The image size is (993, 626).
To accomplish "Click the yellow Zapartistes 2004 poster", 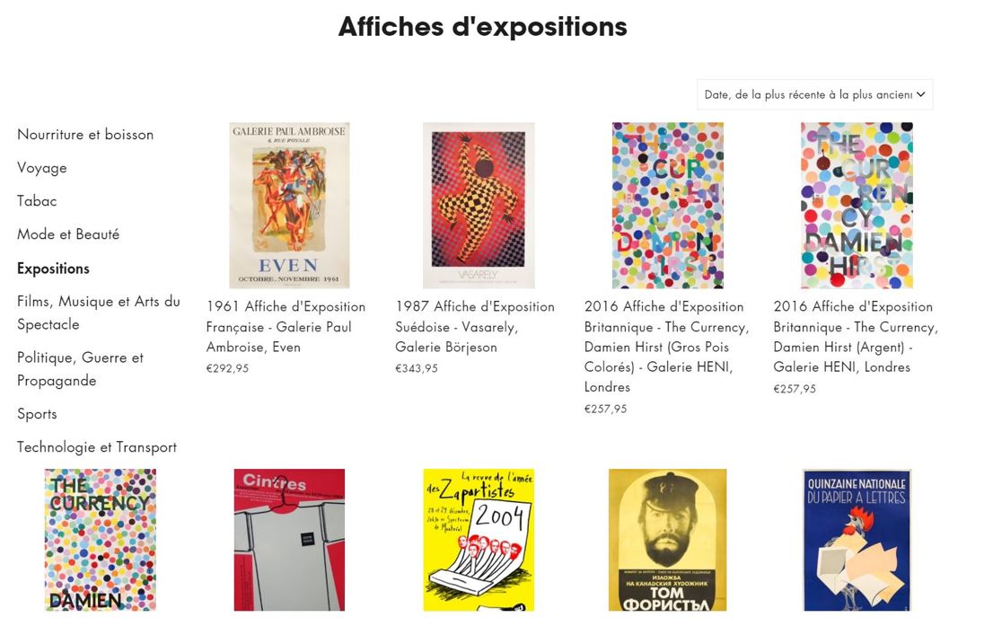I will (x=479, y=540).
